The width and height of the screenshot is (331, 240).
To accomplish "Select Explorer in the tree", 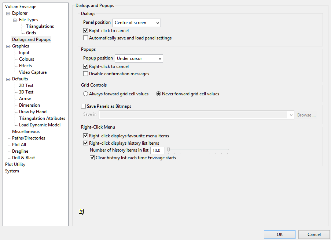I will click(x=20, y=13).
